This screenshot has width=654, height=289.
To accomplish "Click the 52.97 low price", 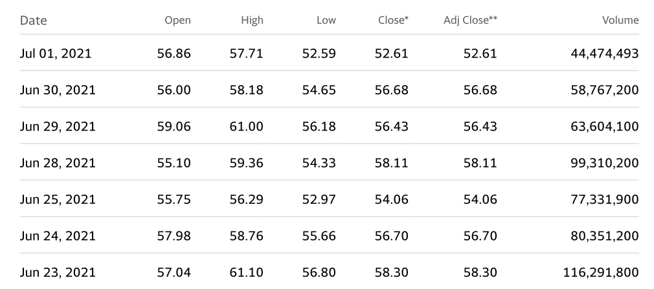I will pyautogui.click(x=319, y=199).
